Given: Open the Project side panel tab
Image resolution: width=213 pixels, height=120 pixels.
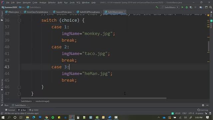Looking at the screenshot, I should [x=2, y=16].
